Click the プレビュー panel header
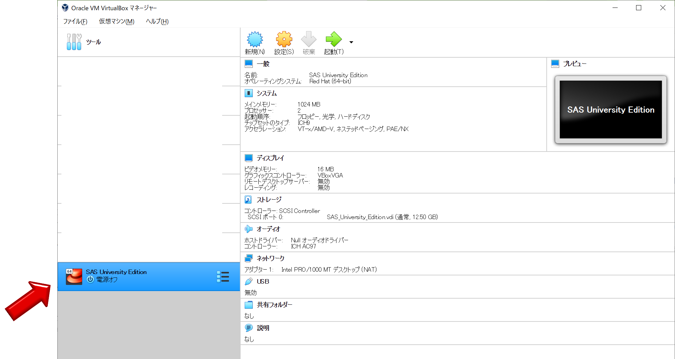 575,64
